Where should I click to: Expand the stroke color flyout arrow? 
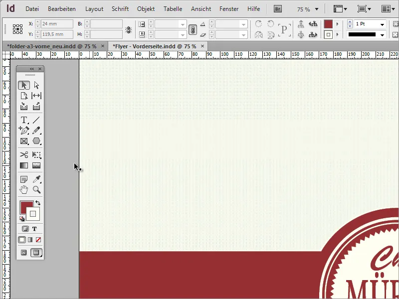point(338,34)
